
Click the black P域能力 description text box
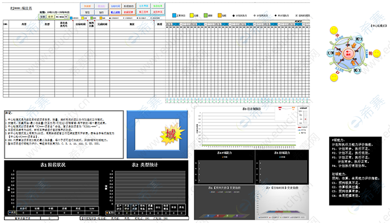click(355, 171)
